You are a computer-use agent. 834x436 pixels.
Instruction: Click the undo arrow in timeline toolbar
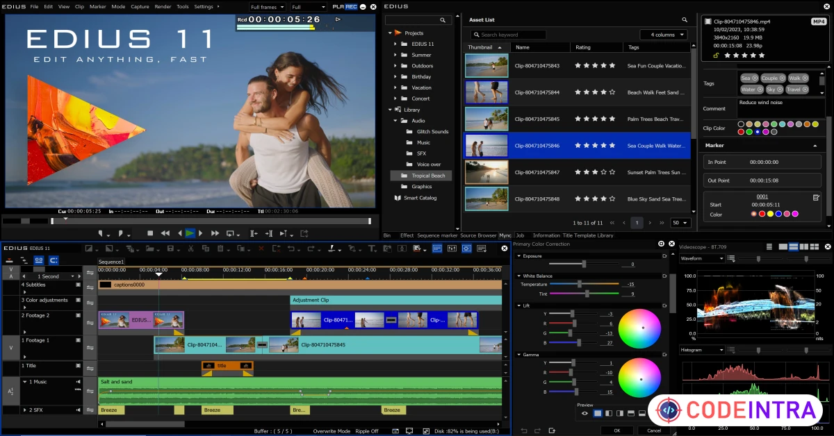pyautogui.click(x=291, y=248)
